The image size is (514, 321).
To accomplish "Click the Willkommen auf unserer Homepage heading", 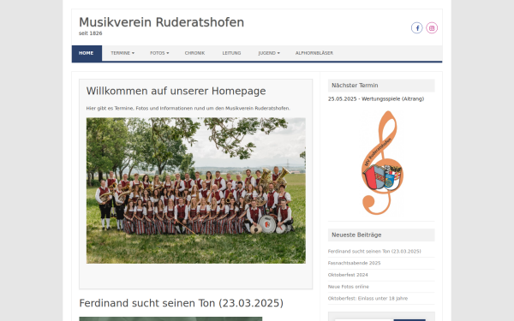I will [176, 91].
